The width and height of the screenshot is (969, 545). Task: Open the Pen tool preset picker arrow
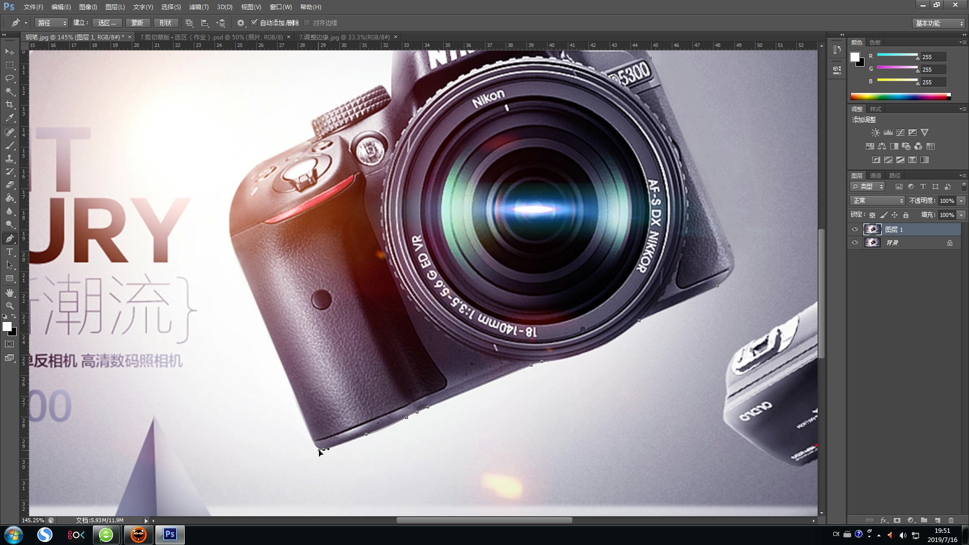pyautogui.click(x=26, y=23)
